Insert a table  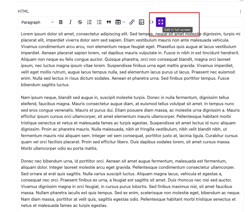click(118, 22)
